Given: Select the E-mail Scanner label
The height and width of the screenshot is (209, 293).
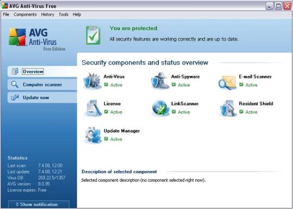Looking at the screenshot, I should tap(255, 77).
